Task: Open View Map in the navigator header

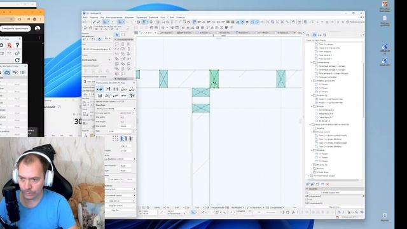Action: click(x=314, y=35)
